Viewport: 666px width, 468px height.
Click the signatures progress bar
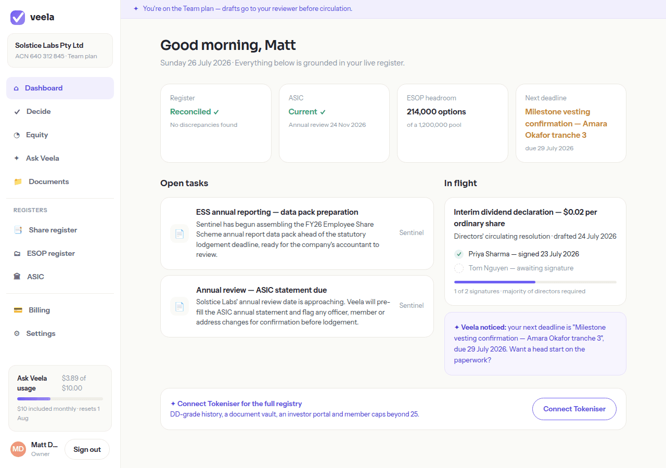(535, 282)
